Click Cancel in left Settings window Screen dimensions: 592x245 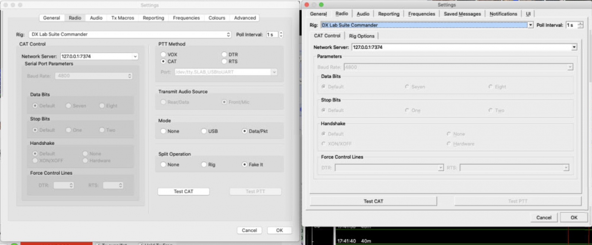[249, 230]
